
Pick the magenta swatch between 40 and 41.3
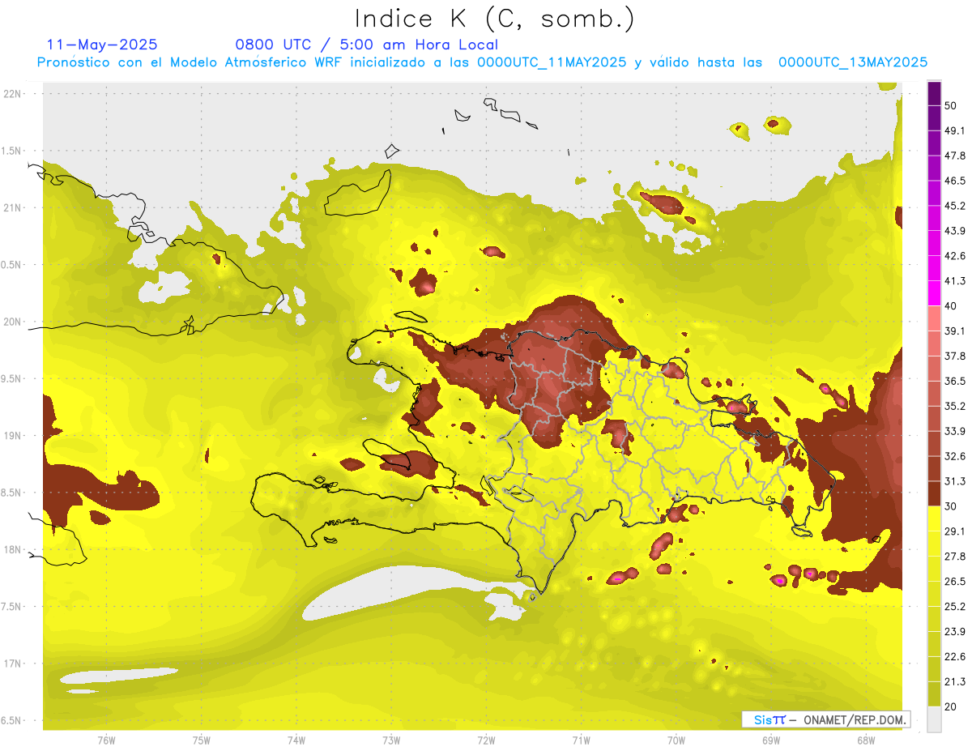(x=935, y=294)
